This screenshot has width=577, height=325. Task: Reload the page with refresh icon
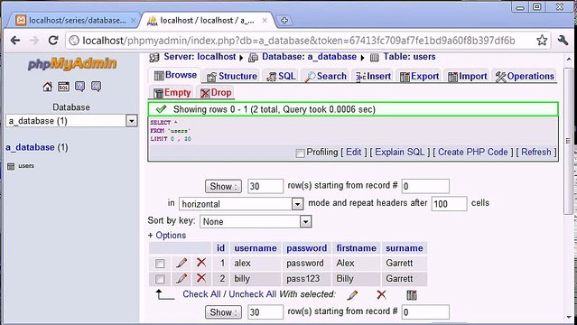pos(53,41)
